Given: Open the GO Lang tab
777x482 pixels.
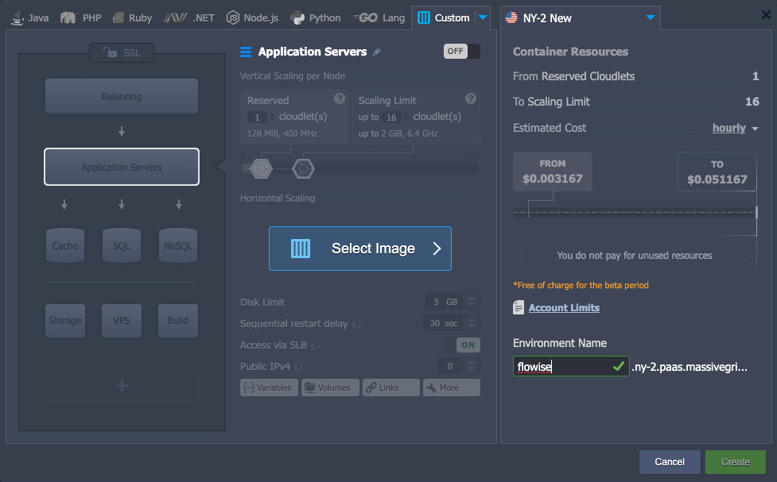Looking at the screenshot, I should click(379, 17).
